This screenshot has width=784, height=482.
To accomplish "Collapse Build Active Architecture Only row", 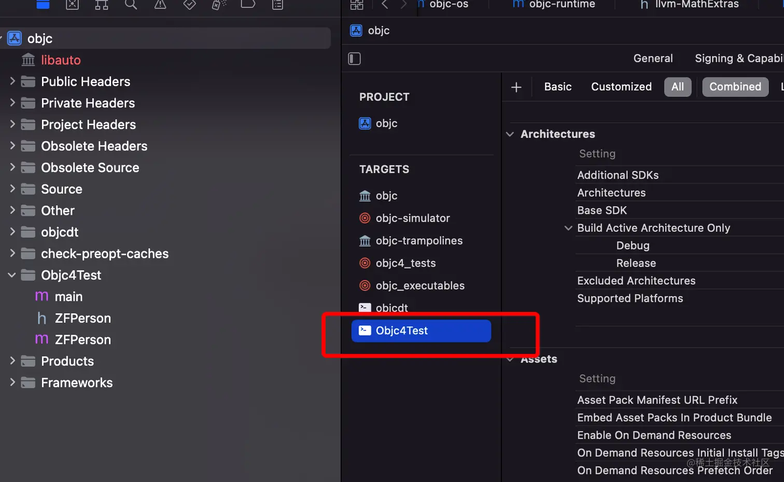I will 568,228.
